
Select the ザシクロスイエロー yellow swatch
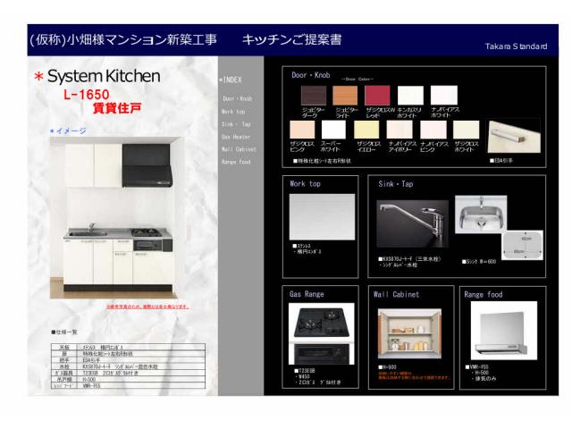366,130
